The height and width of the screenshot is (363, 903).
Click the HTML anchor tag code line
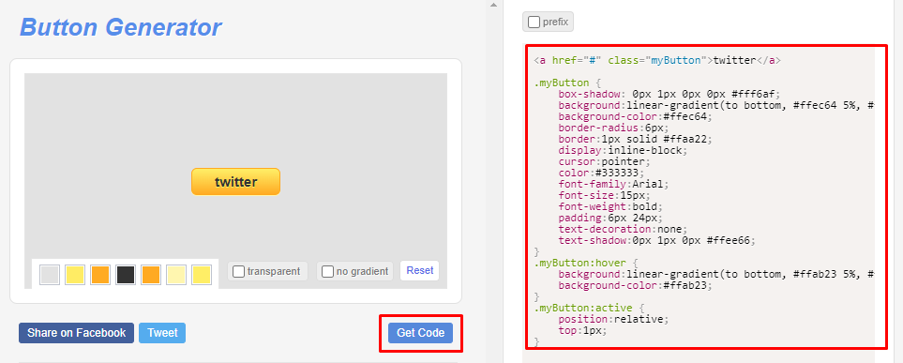click(657, 60)
